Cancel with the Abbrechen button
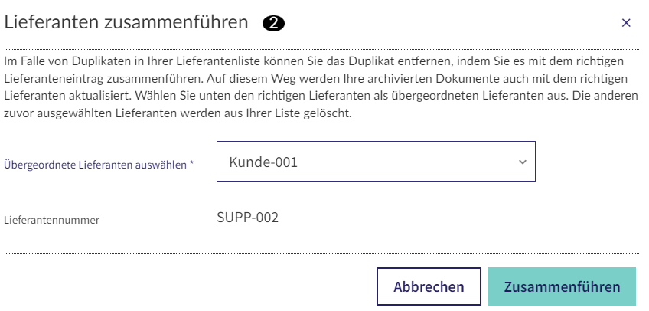The height and width of the screenshot is (311, 649). pyautogui.click(x=429, y=286)
